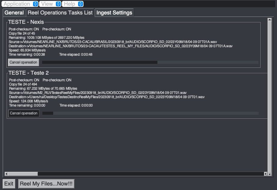Start ingest with Reel My Files...Now!!!

click(x=46, y=184)
